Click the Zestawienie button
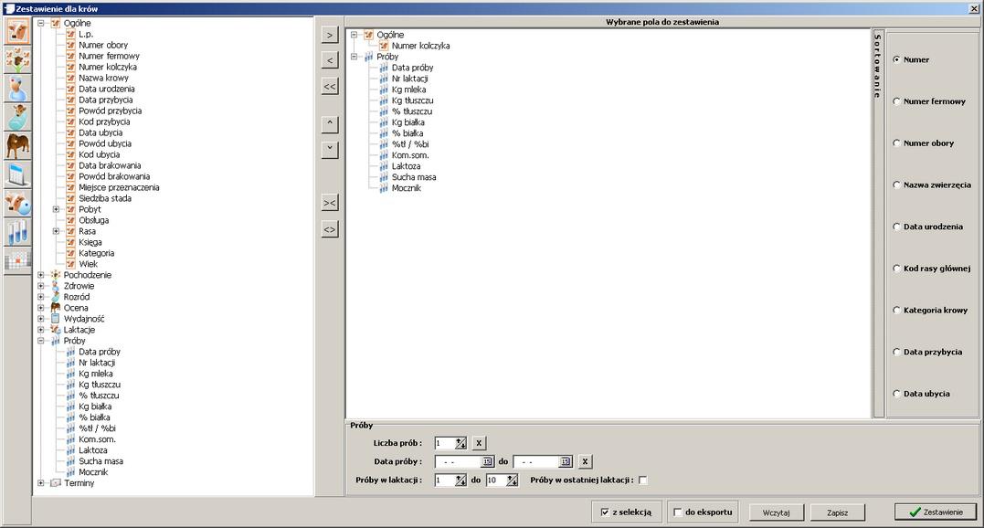Screen dimensions: 984x528 pyautogui.click(x=936, y=512)
